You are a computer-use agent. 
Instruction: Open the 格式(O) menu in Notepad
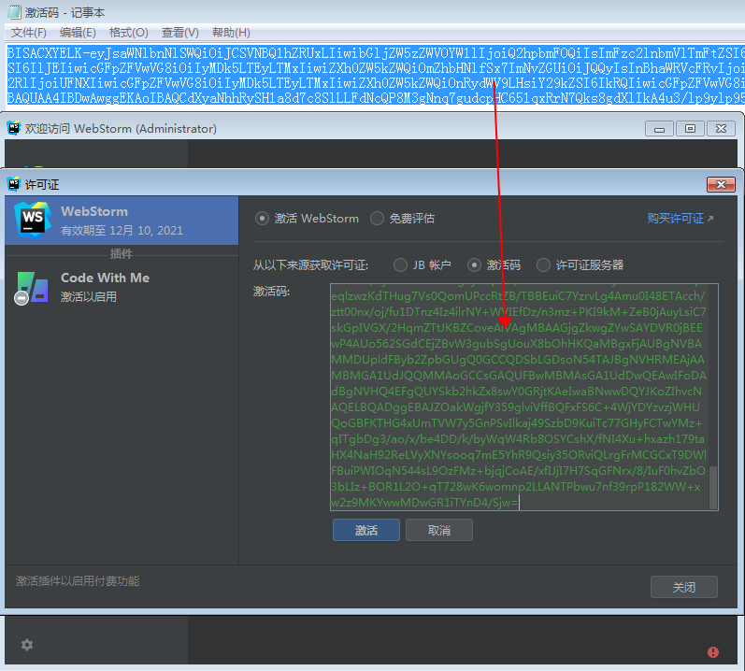point(128,33)
